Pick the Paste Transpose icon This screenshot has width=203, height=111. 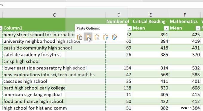106,37
